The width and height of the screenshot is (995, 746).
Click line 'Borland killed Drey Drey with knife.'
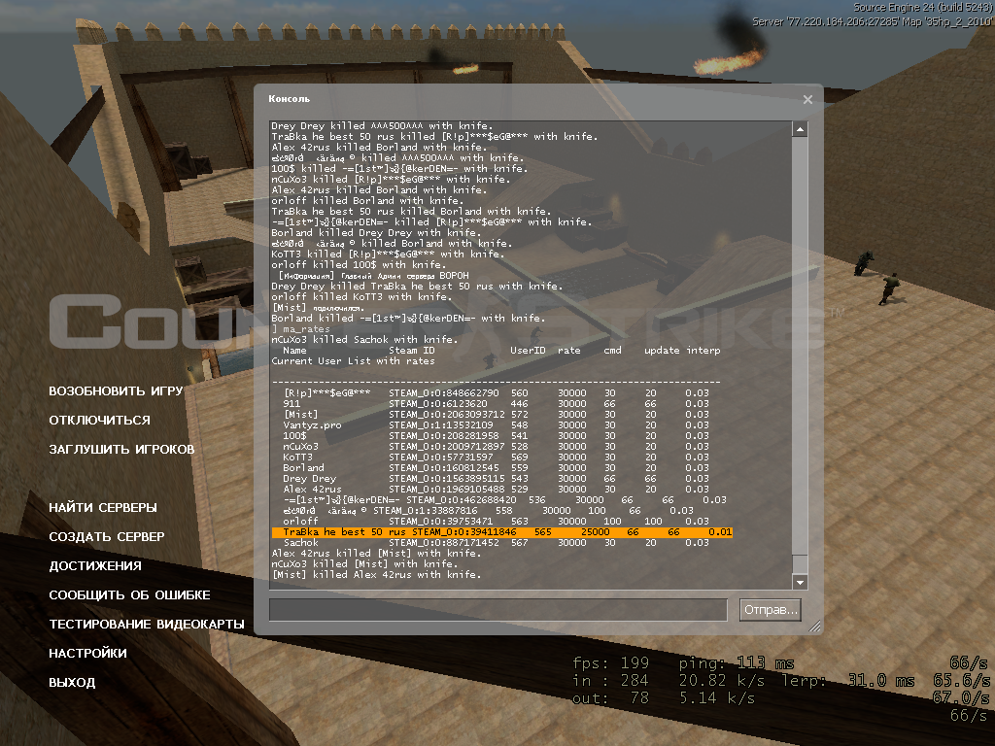pos(376,233)
